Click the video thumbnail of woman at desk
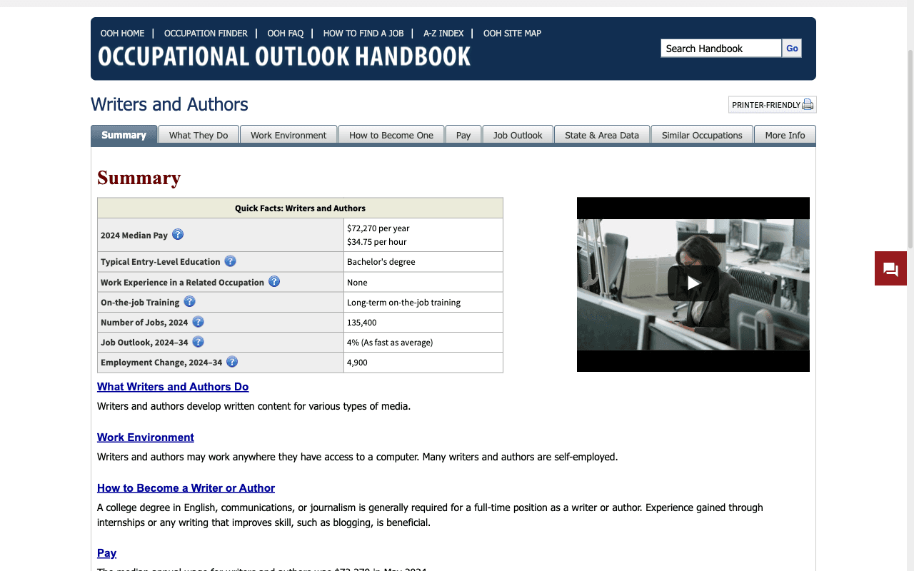This screenshot has width=914, height=571. (x=693, y=284)
